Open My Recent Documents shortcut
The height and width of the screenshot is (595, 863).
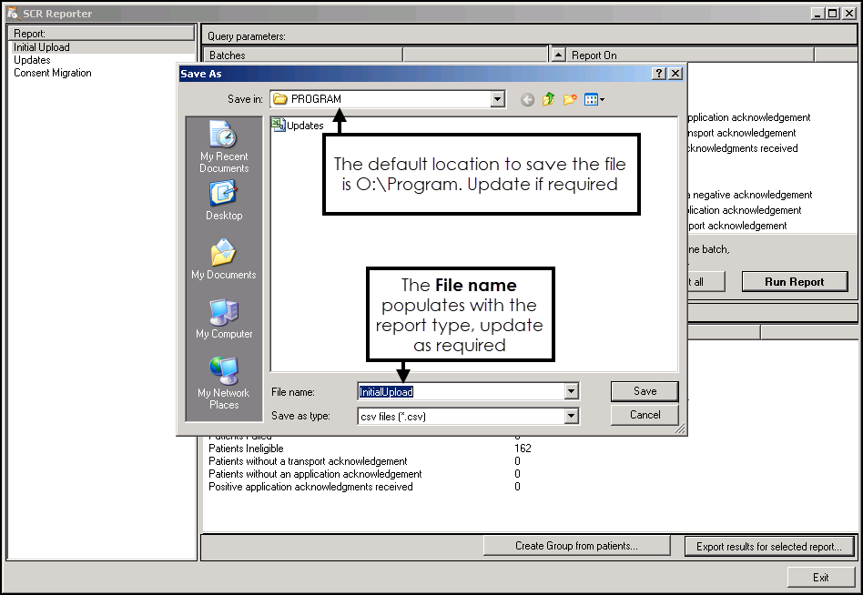click(224, 146)
